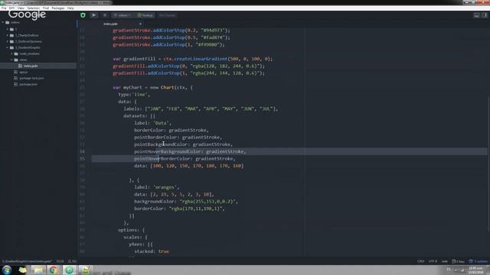This screenshot has width=490, height=275.
Task: Open the Selection menu
Action: (x=33, y=8)
